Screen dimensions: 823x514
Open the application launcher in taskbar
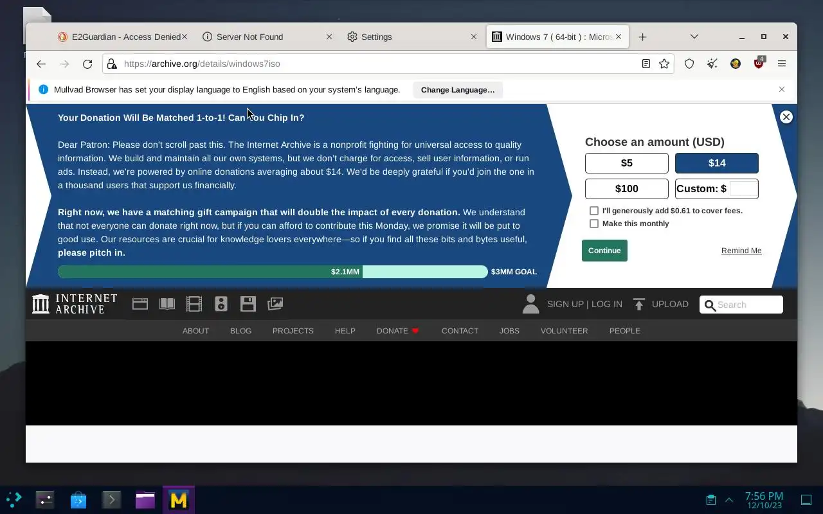pos(14,499)
